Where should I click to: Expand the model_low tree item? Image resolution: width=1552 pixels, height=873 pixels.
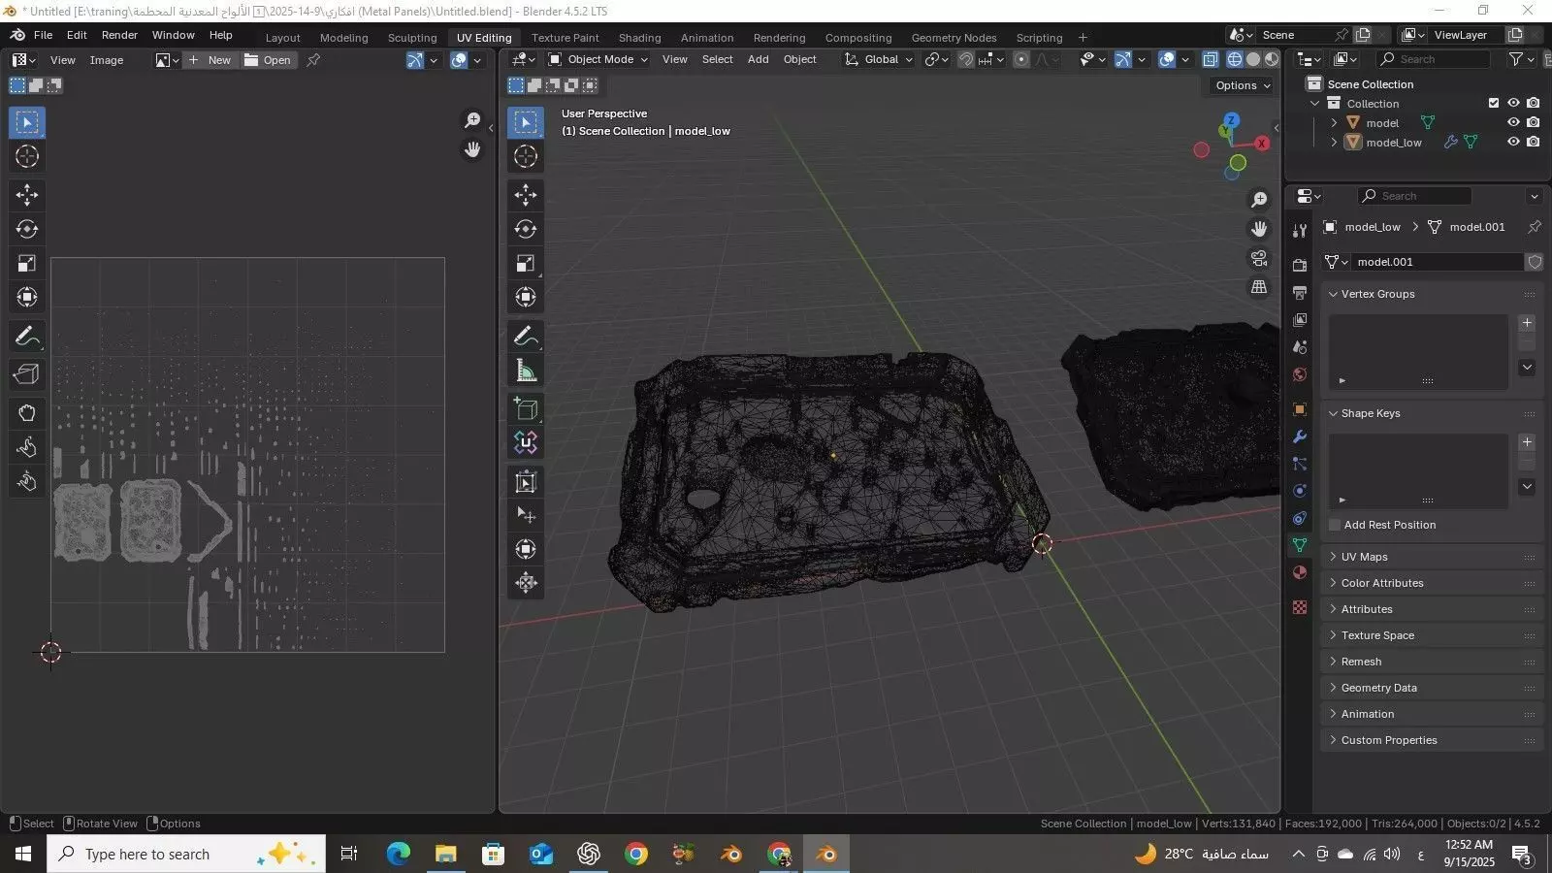(x=1334, y=142)
